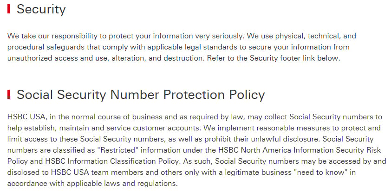Click the phrase "HSBC North America Information Security Risk"
The width and height of the screenshot is (391, 191).
300,150
